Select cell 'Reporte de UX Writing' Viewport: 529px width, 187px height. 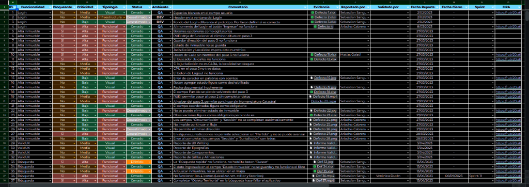click(x=240, y=143)
